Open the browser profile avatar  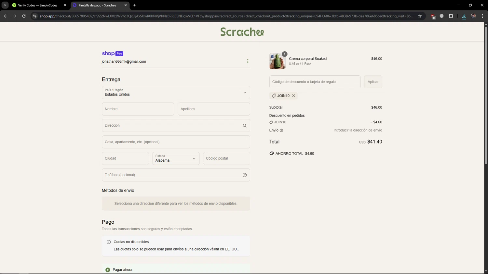pos(473,16)
